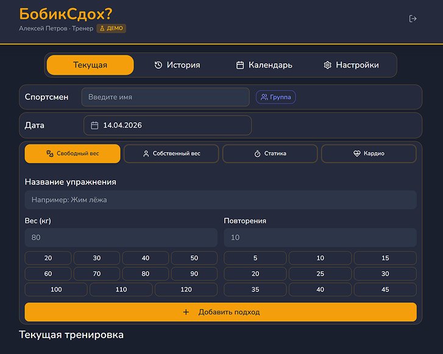Pick weight preset 30
Image resolution: width=443 pixels, height=354 pixels.
click(x=97, y=258)
